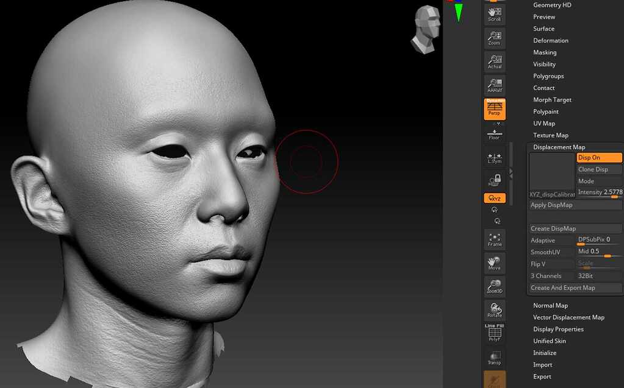This screenshot has height=388, width=624.
Task: Open the Polypaint section
Action: [x=545, y=111]
